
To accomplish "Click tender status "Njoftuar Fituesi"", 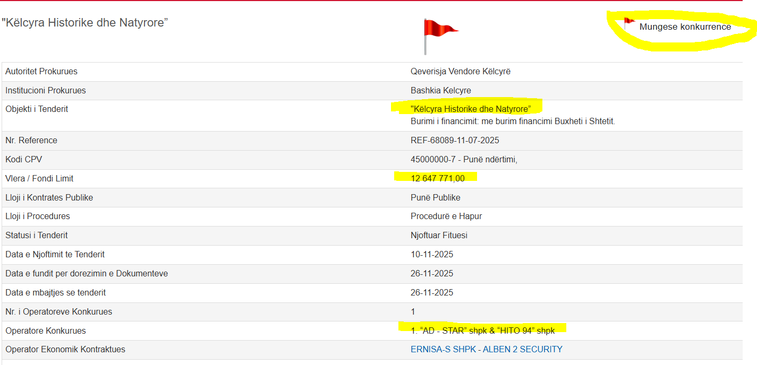I will pos(439,236).
